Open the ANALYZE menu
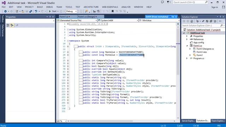The image size is (226, 127). click(x=126, y=7)
